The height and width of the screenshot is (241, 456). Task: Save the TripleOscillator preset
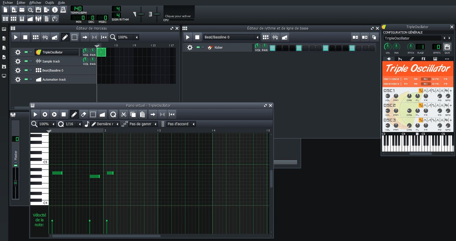click(447, 47)
